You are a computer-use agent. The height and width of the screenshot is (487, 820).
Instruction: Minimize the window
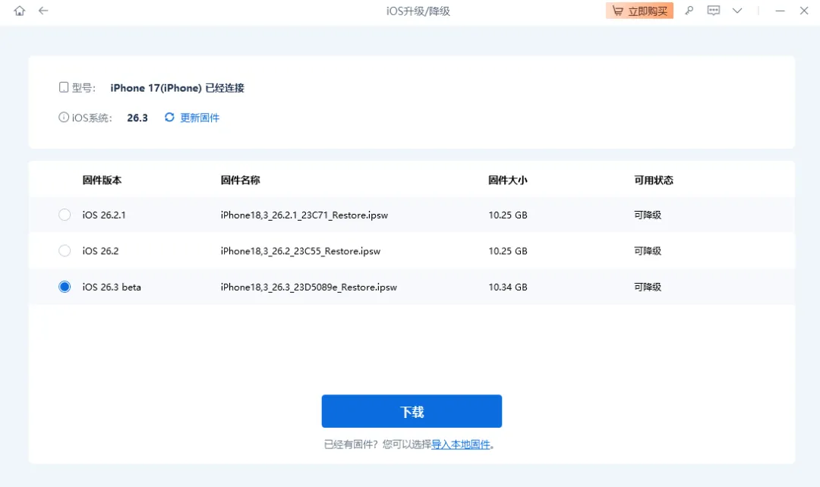(x=781, y=11)
